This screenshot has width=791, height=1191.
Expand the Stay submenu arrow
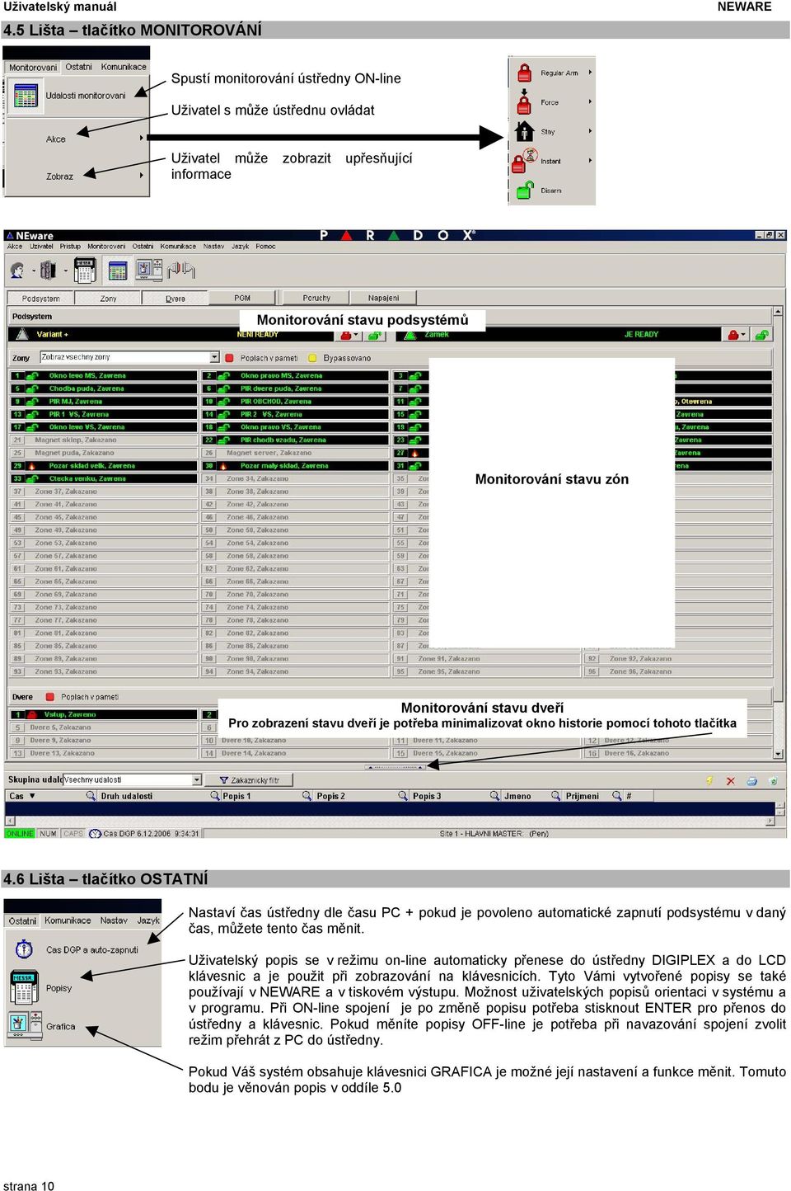point(590,131)
